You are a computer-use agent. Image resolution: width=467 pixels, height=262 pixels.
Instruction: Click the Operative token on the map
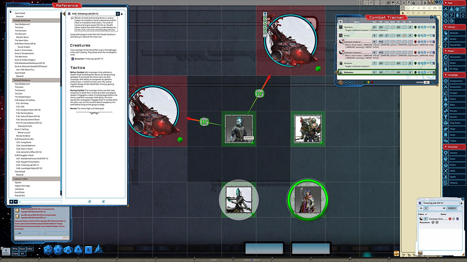click(239, 128)
